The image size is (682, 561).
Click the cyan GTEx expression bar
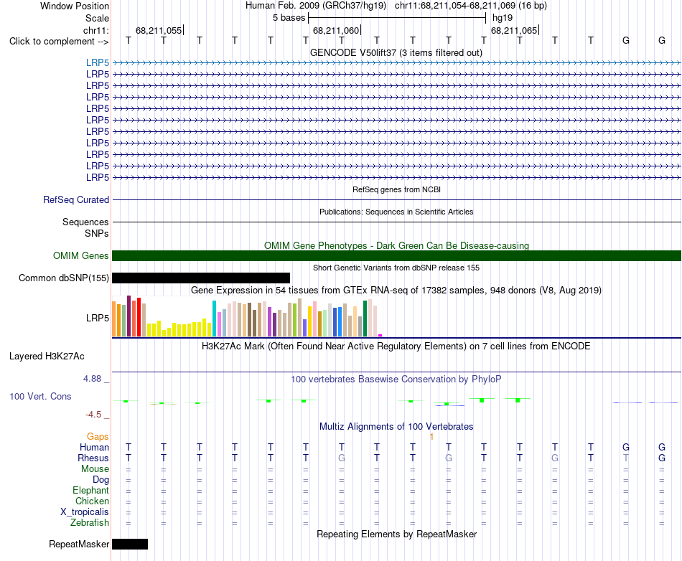214,319
